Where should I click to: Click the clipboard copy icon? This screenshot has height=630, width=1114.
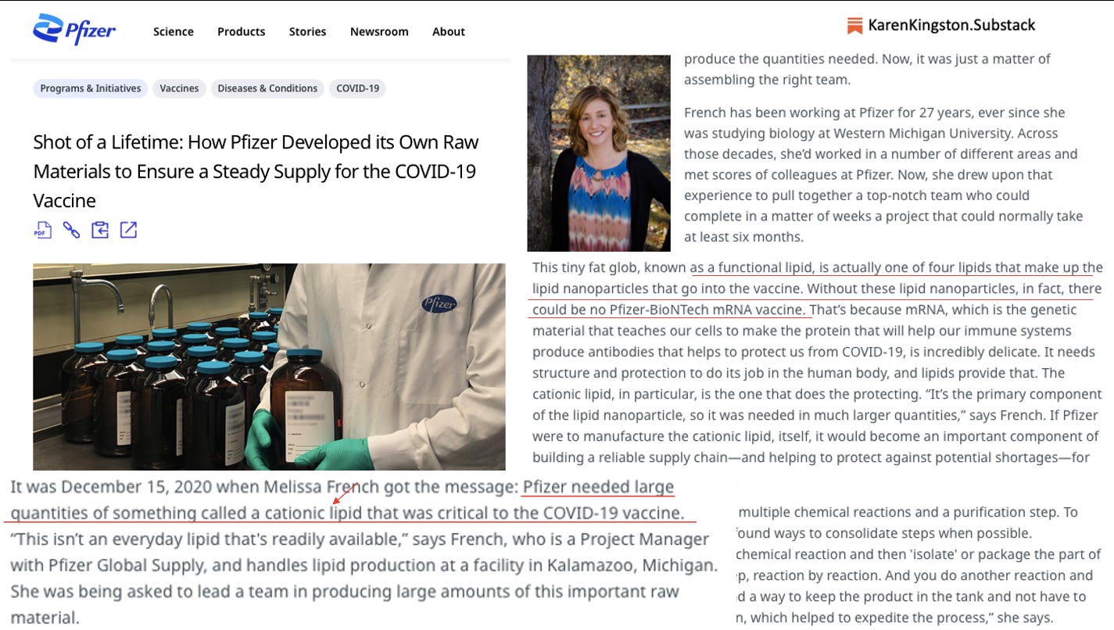tap(100, 230)
